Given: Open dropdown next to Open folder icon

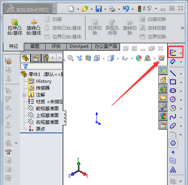Looking at the screenshot, I should coord(92,9).
